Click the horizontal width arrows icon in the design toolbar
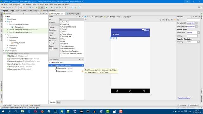203x114 pixels. click(86, 20)
